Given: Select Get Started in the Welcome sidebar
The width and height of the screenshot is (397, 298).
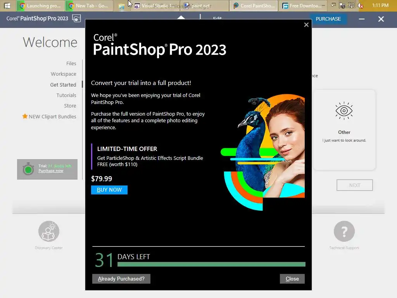Looking at the screenshot, I should (63, 85).
